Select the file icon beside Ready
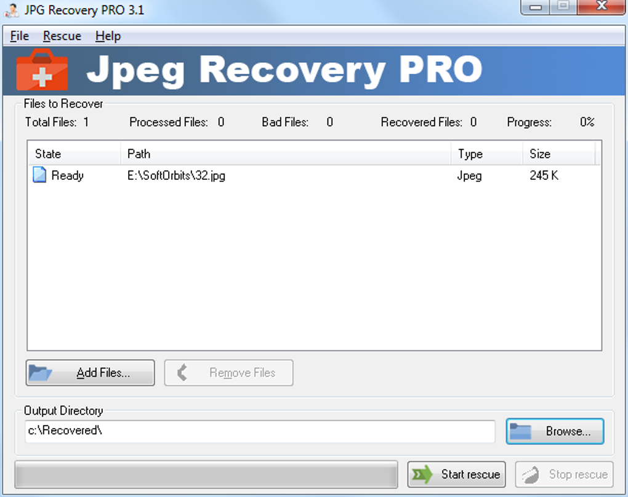The height and width of the screenshot is (497, 628). 39,175
